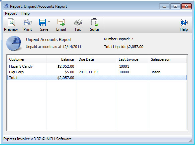Open the Help menu

[x=25, y=13]
